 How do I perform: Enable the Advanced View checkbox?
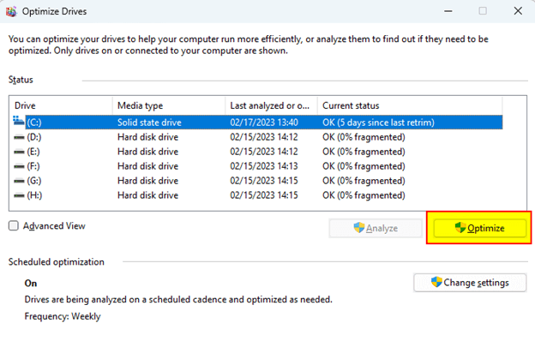pos(14,226)
